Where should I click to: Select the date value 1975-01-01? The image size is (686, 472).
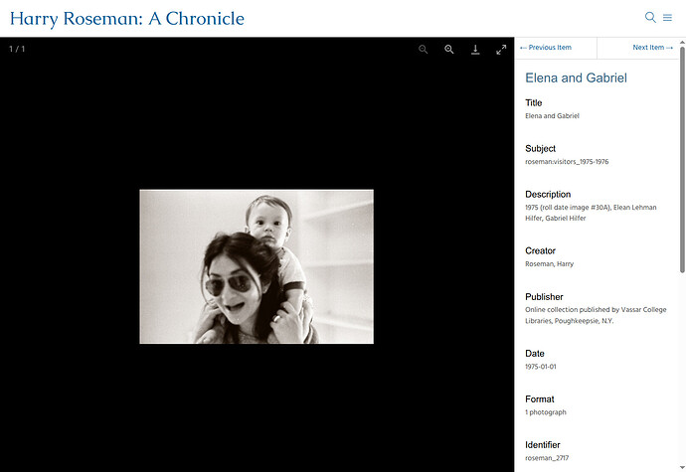point(540,367)
